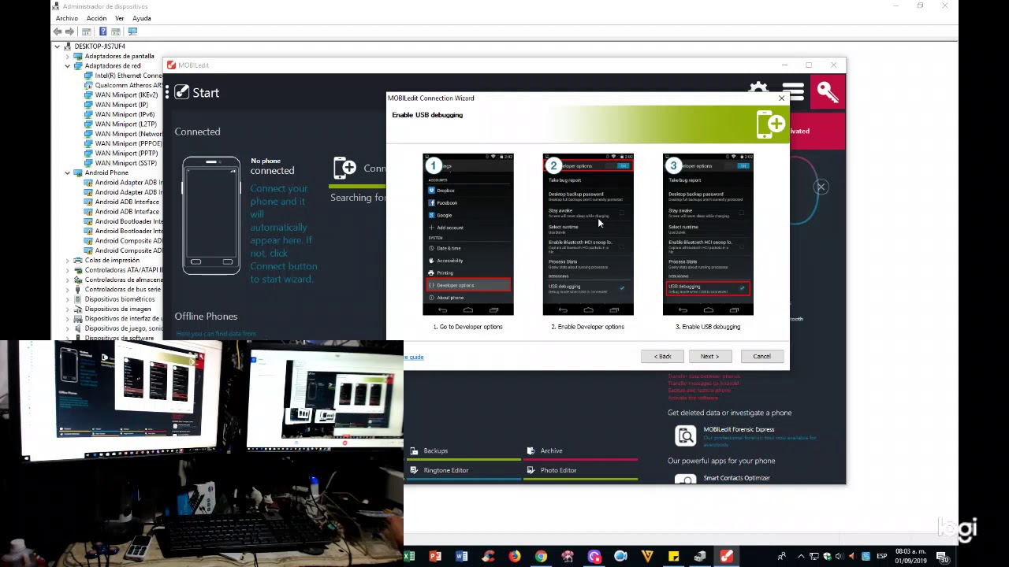Collapse the Android Phone node

coord(68,172)
